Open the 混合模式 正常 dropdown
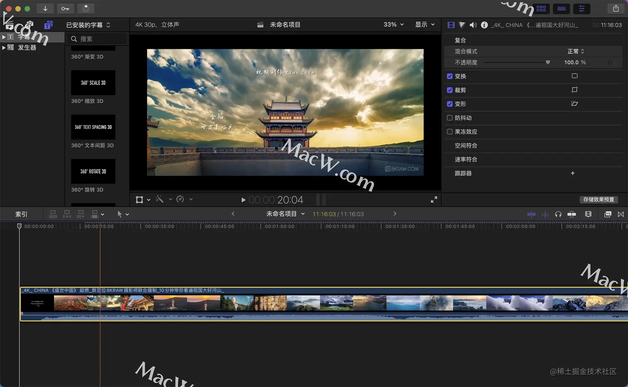Image resolution: width=628 pixels, height=387 pixels. [576, 51]
